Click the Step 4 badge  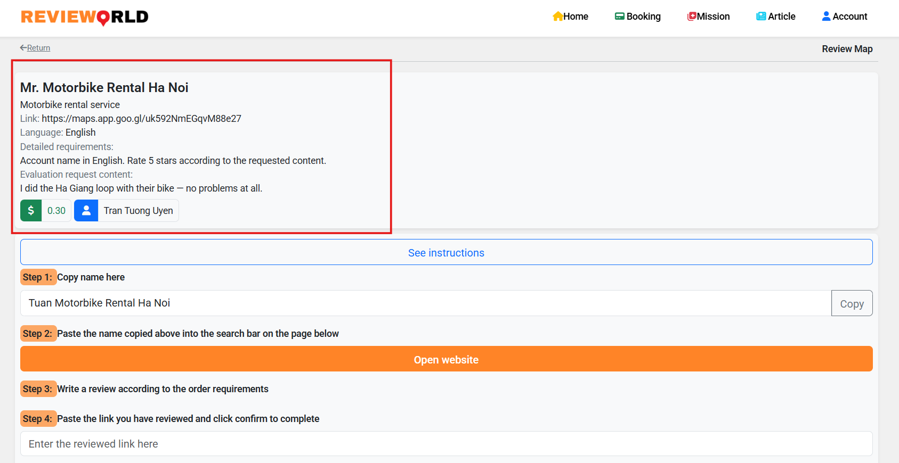(38, 419)
